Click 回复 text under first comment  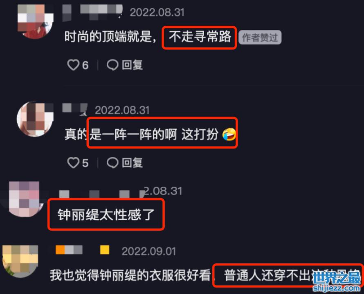coord(133,65)
